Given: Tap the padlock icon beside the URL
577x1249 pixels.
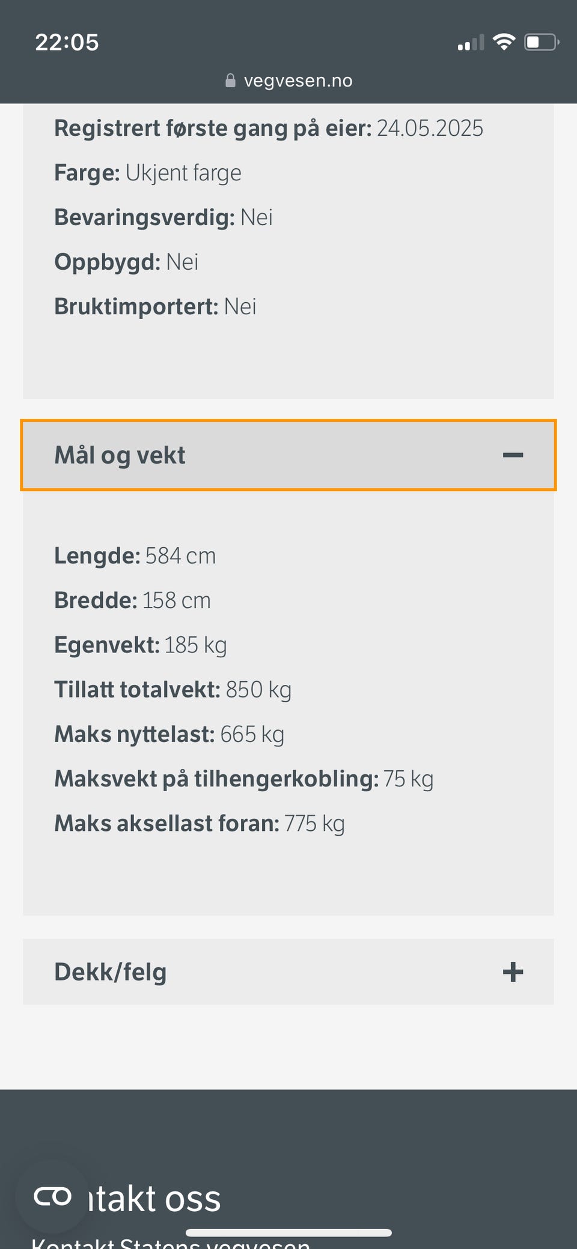Looking at the screenshot, I should pyautogui.click(x=230, y=81).
